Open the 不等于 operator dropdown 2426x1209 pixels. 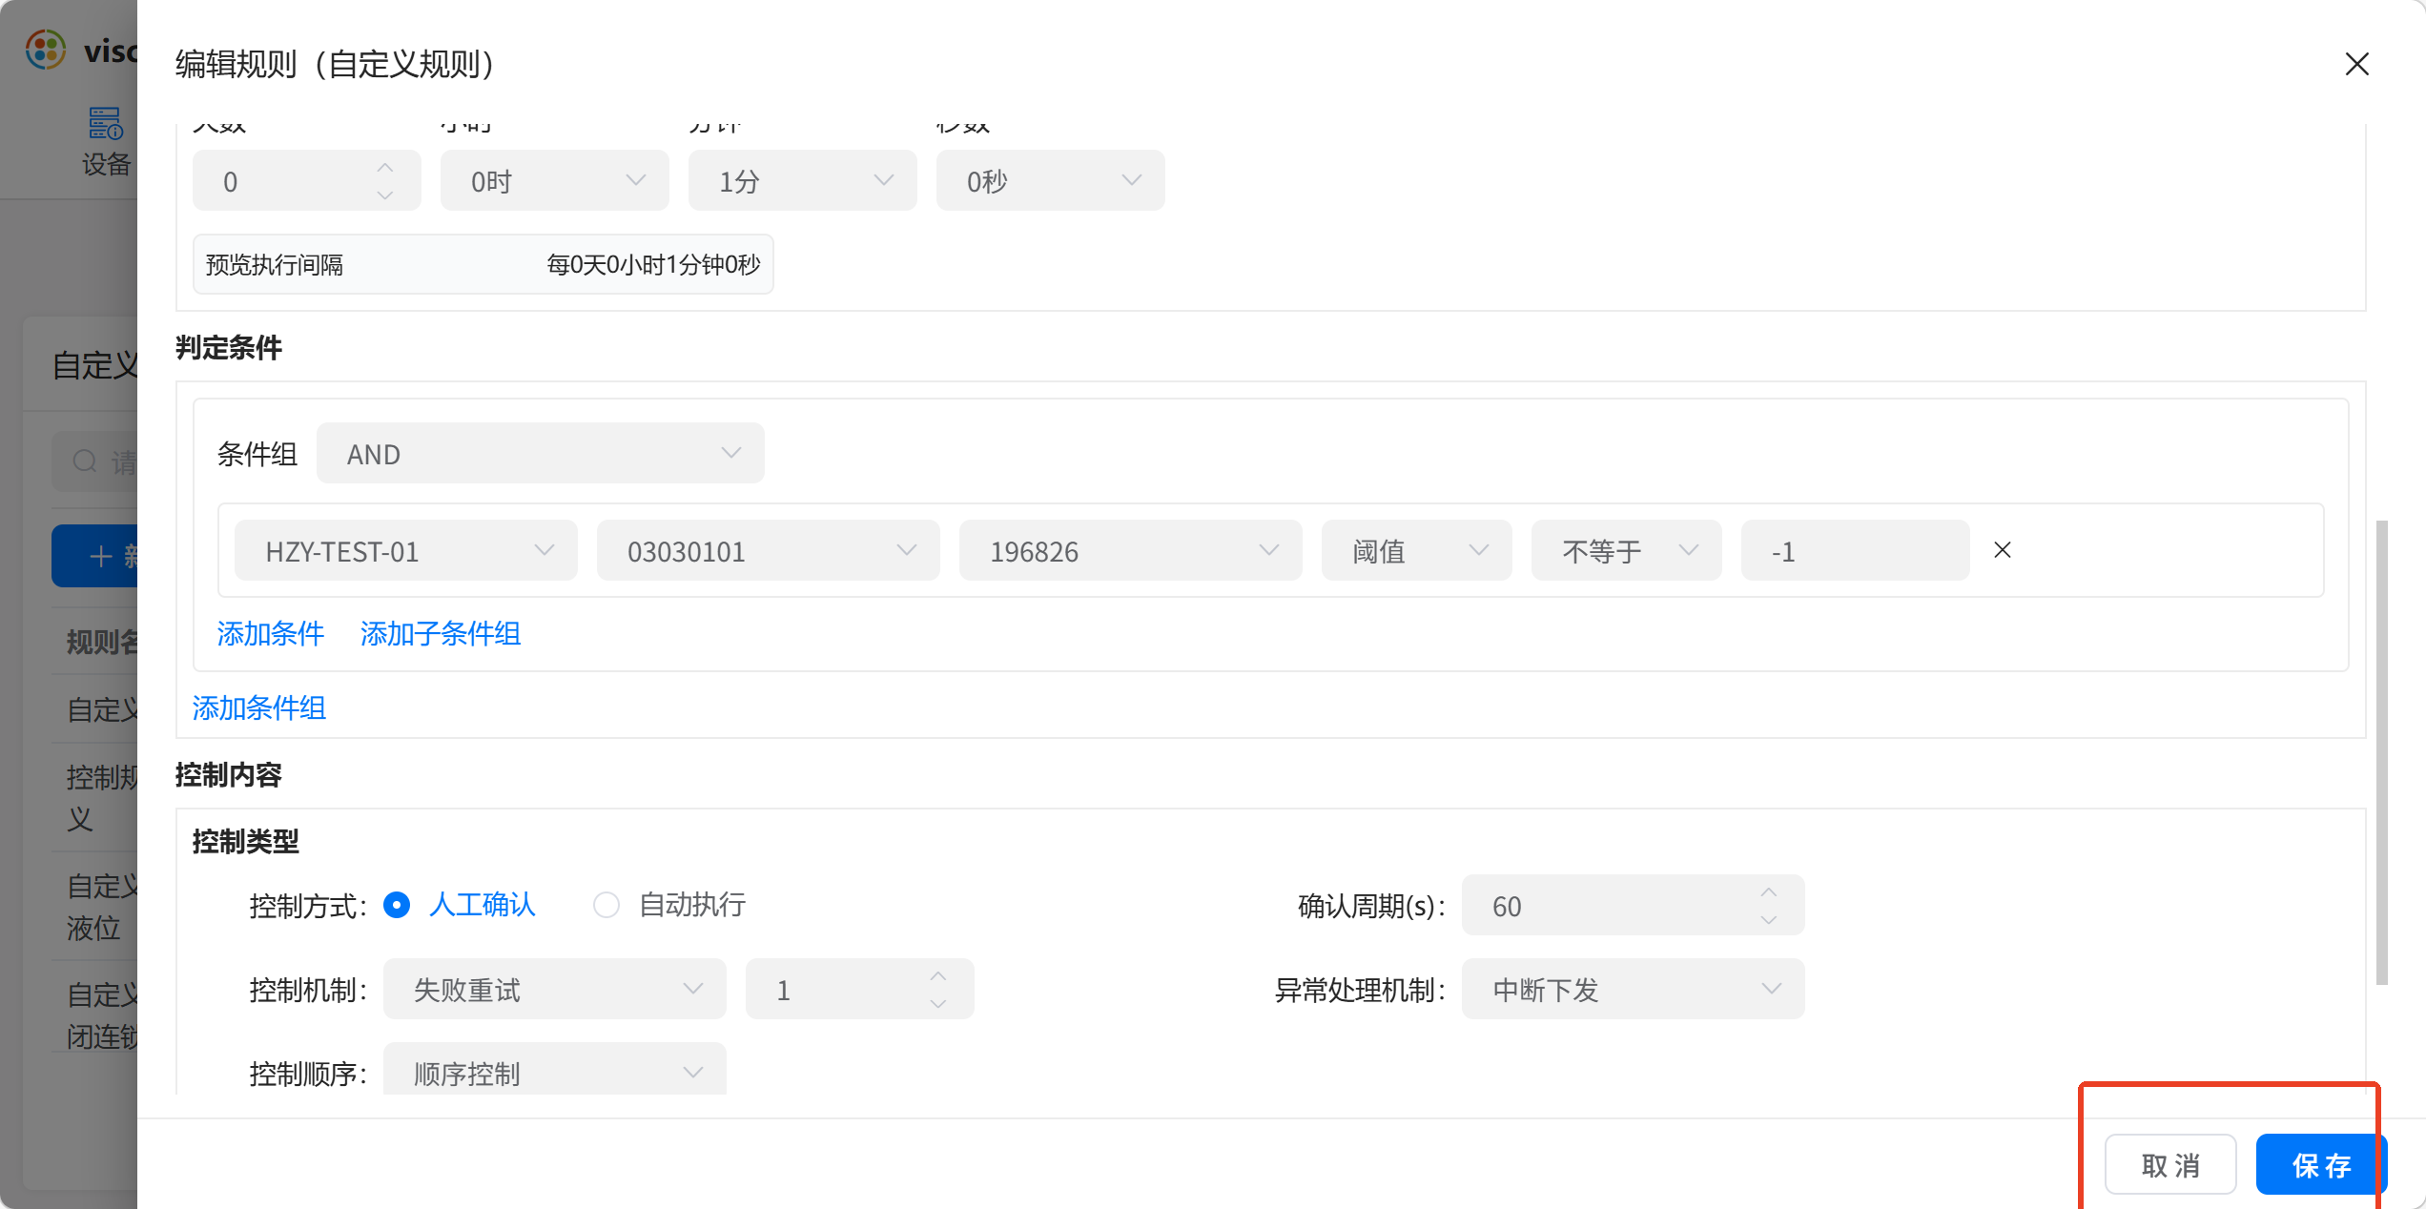(x=1627, y=550)
